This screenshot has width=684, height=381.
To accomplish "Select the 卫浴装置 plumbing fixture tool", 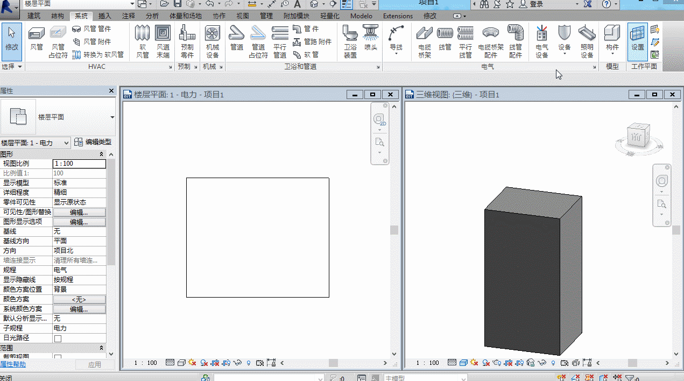I will tap(350, 41).
